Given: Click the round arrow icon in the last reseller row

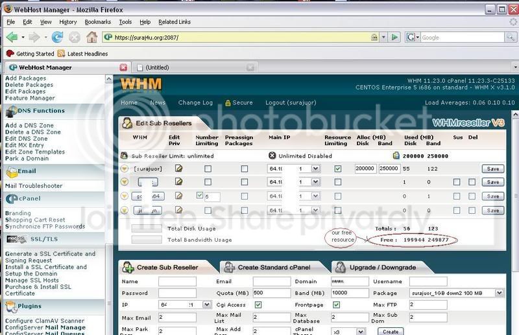Looking at the screenshot, I should [124, 210].
